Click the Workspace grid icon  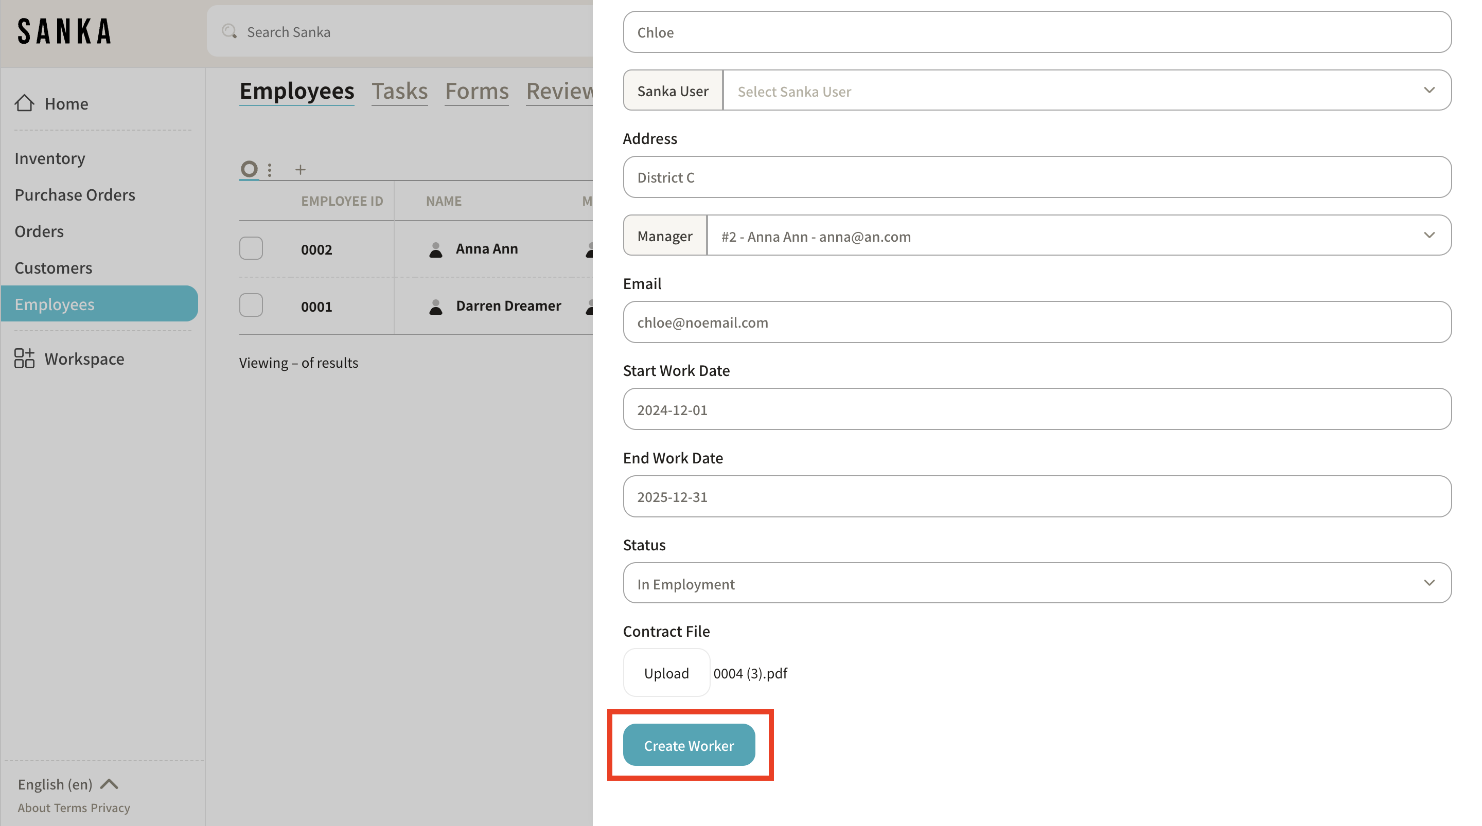24,358
